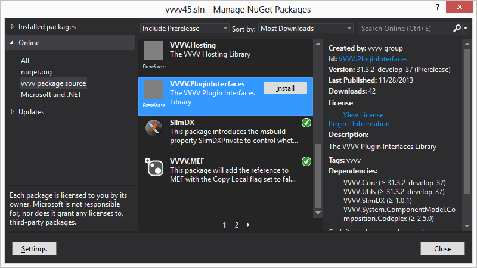477x268 pixels.
Task: Go to next page arrow
Action: pyautogui.click(x=249, y=225)
